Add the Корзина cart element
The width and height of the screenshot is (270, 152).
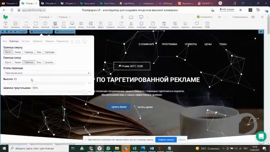185,25
